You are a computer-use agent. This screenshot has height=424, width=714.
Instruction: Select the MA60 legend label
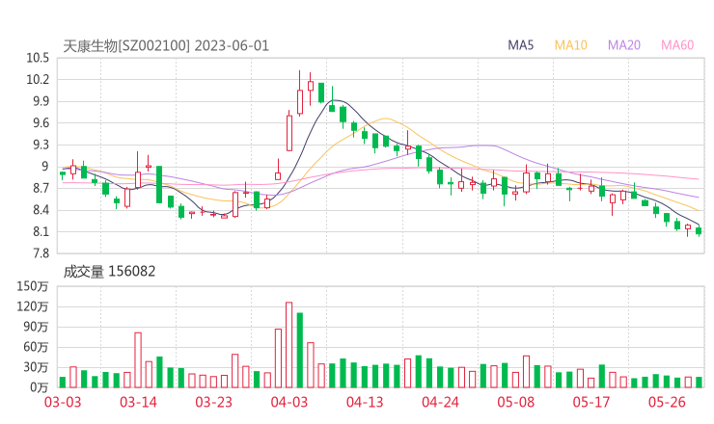pyautogui.click(x=677, y=45)
